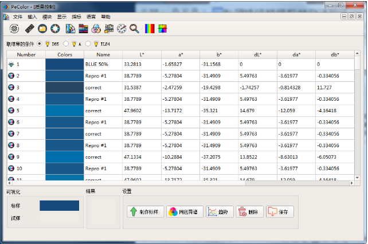
Task: Open the 语言 menu
Action: 91,17
